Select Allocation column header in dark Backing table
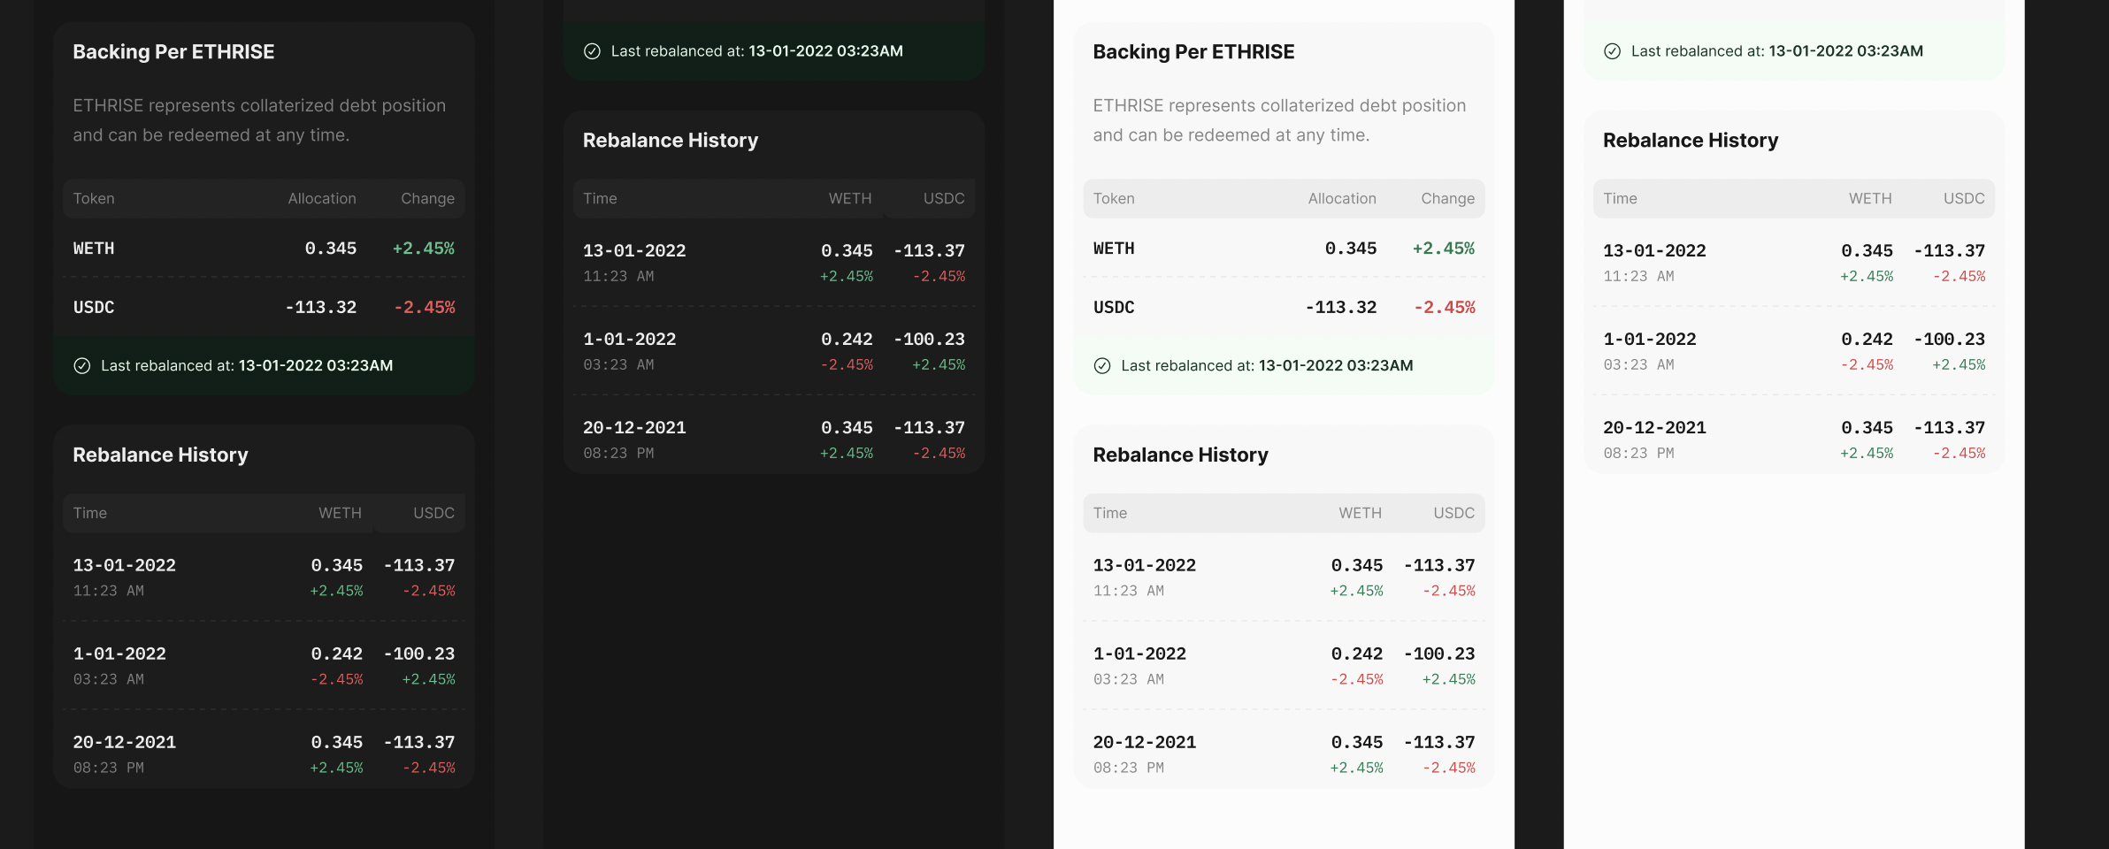The width and height of the screenshot is (2109, 849). click(x=322, y=199)
